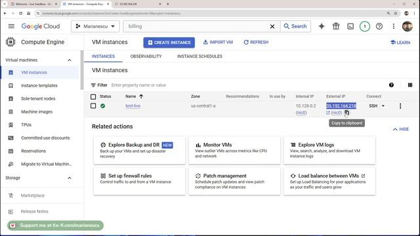This screenshot has height=236, width=420.
Task: Click the browser reload button
Action: point(20,13)
